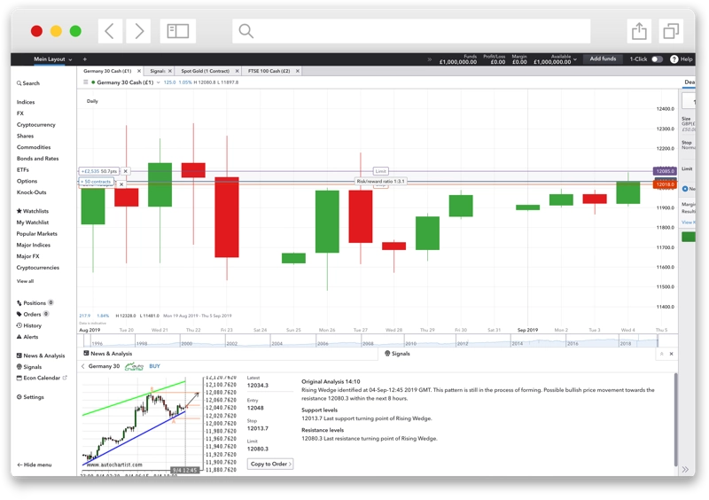
Task: Switch to Germany 30 Cash (£1) tab
Action: [107, 71]
